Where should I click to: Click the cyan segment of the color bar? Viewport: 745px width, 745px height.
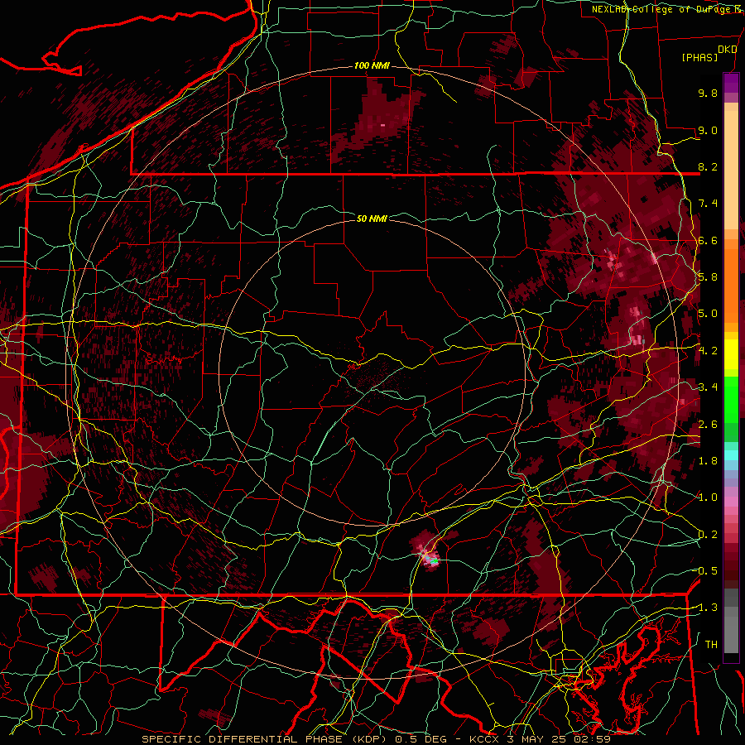731,454
